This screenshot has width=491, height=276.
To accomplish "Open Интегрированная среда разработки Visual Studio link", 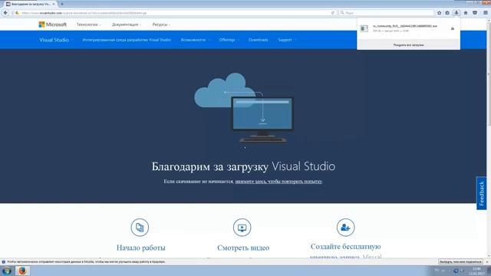I will tap(127, 40).
